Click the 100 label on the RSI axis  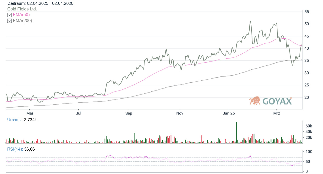[x=308, y=152]
